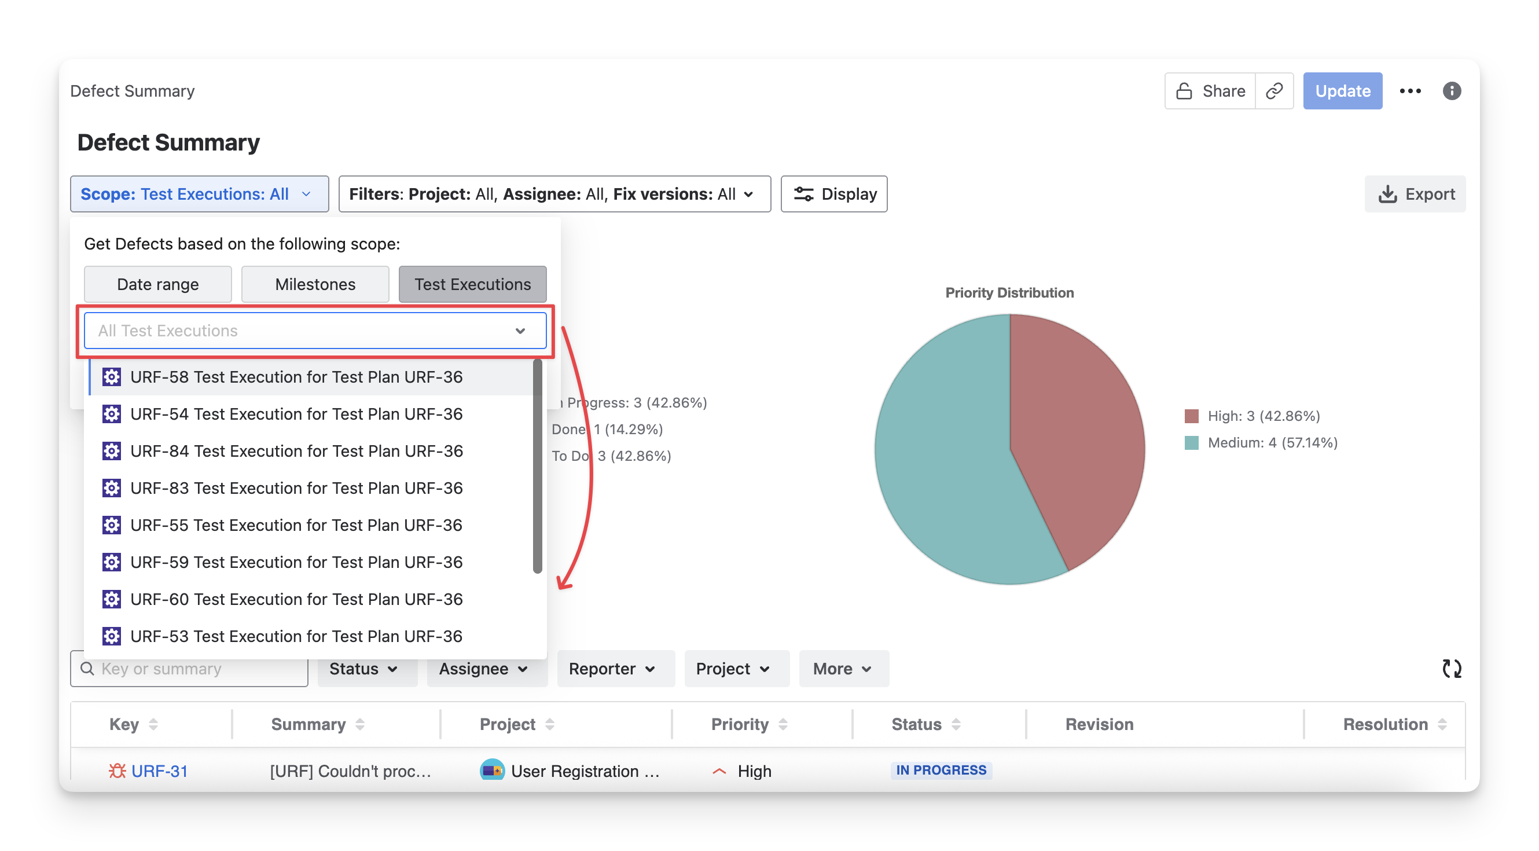Expand the All Test Executions combo box
The width and height of the screenshot is (1539, 851).
click(520, 331)
